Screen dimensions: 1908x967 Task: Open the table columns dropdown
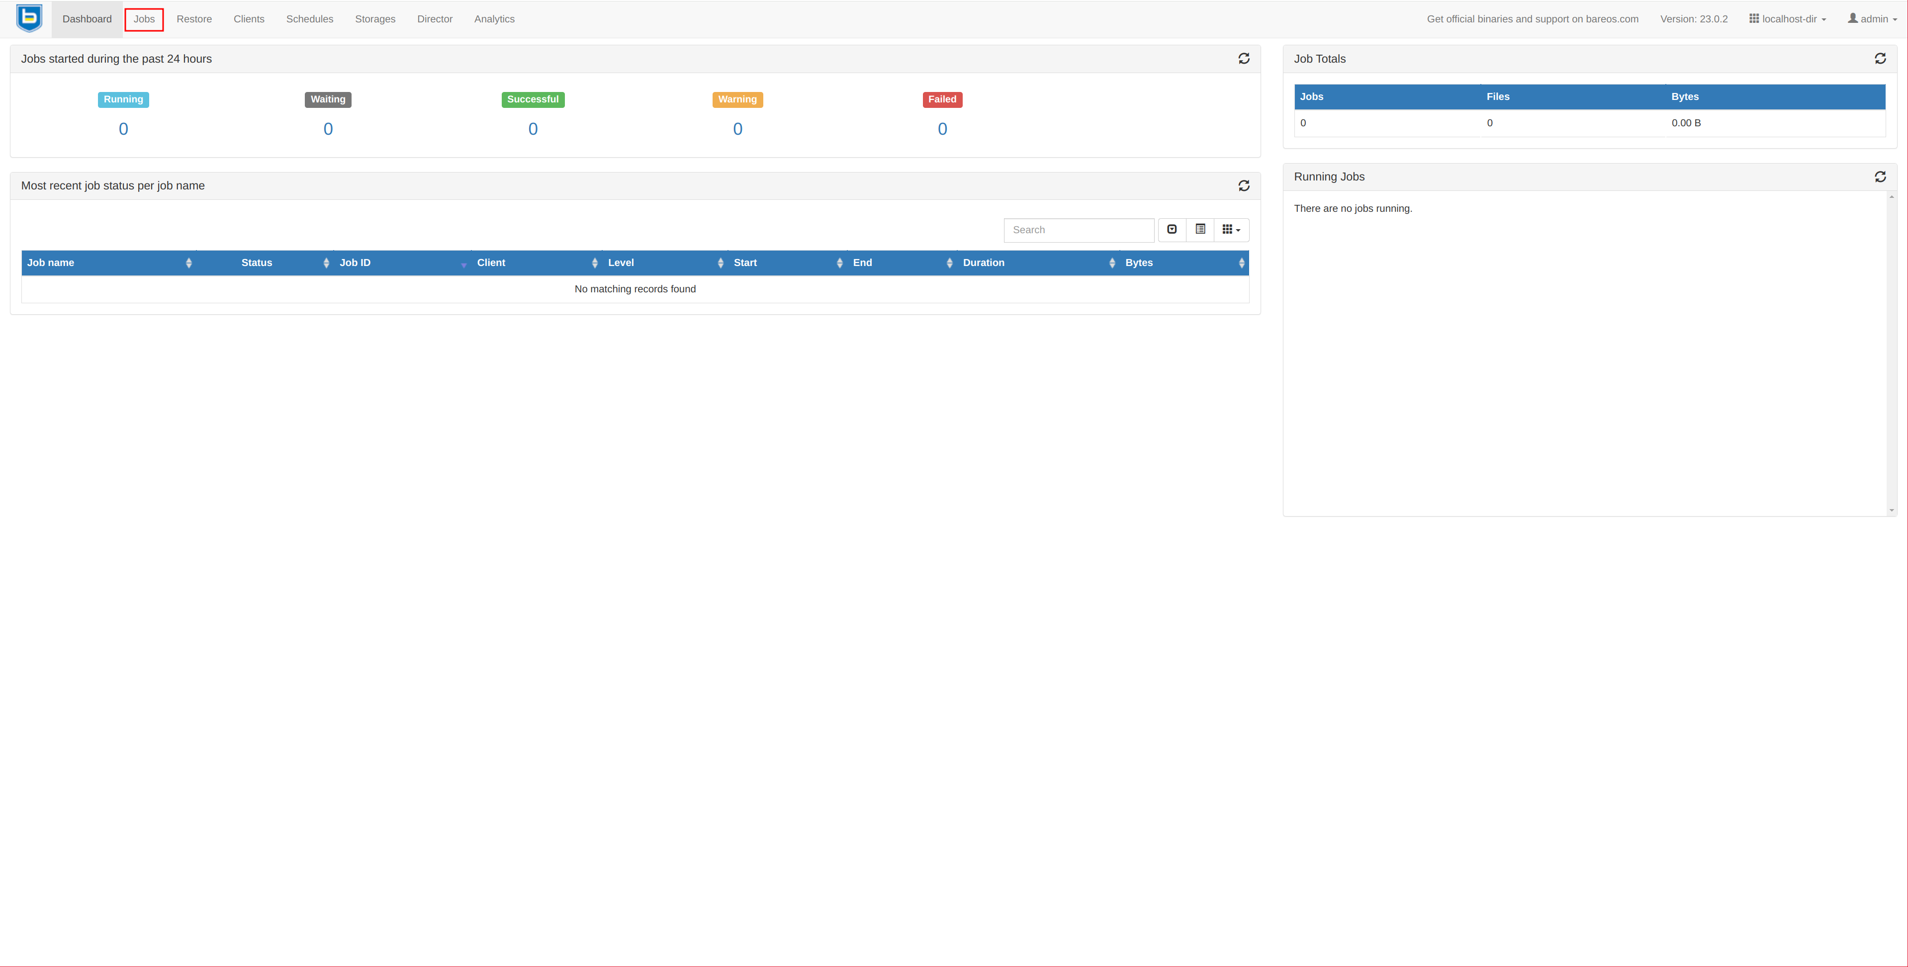click(1231, 230)
